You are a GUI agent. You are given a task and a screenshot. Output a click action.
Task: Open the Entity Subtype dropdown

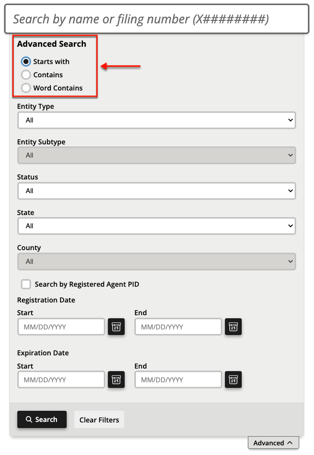click(x=157, y=155)
